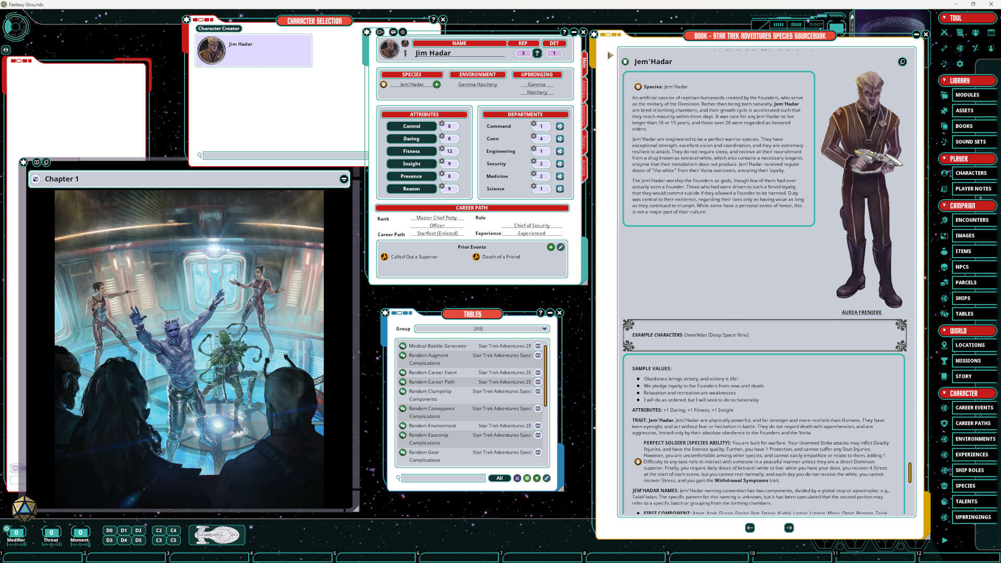
Task: Open the calendar tool icon
Action: (991, 32)
